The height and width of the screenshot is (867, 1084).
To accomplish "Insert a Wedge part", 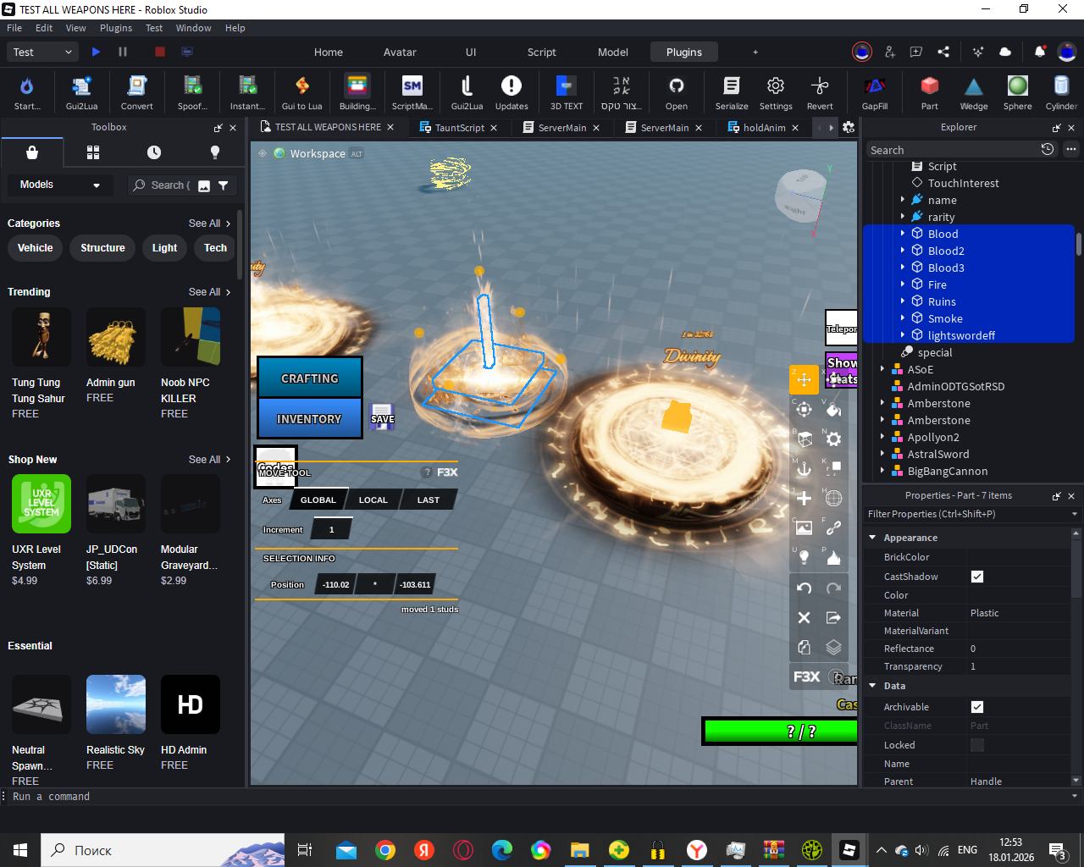I will click(x=974, y=92).
